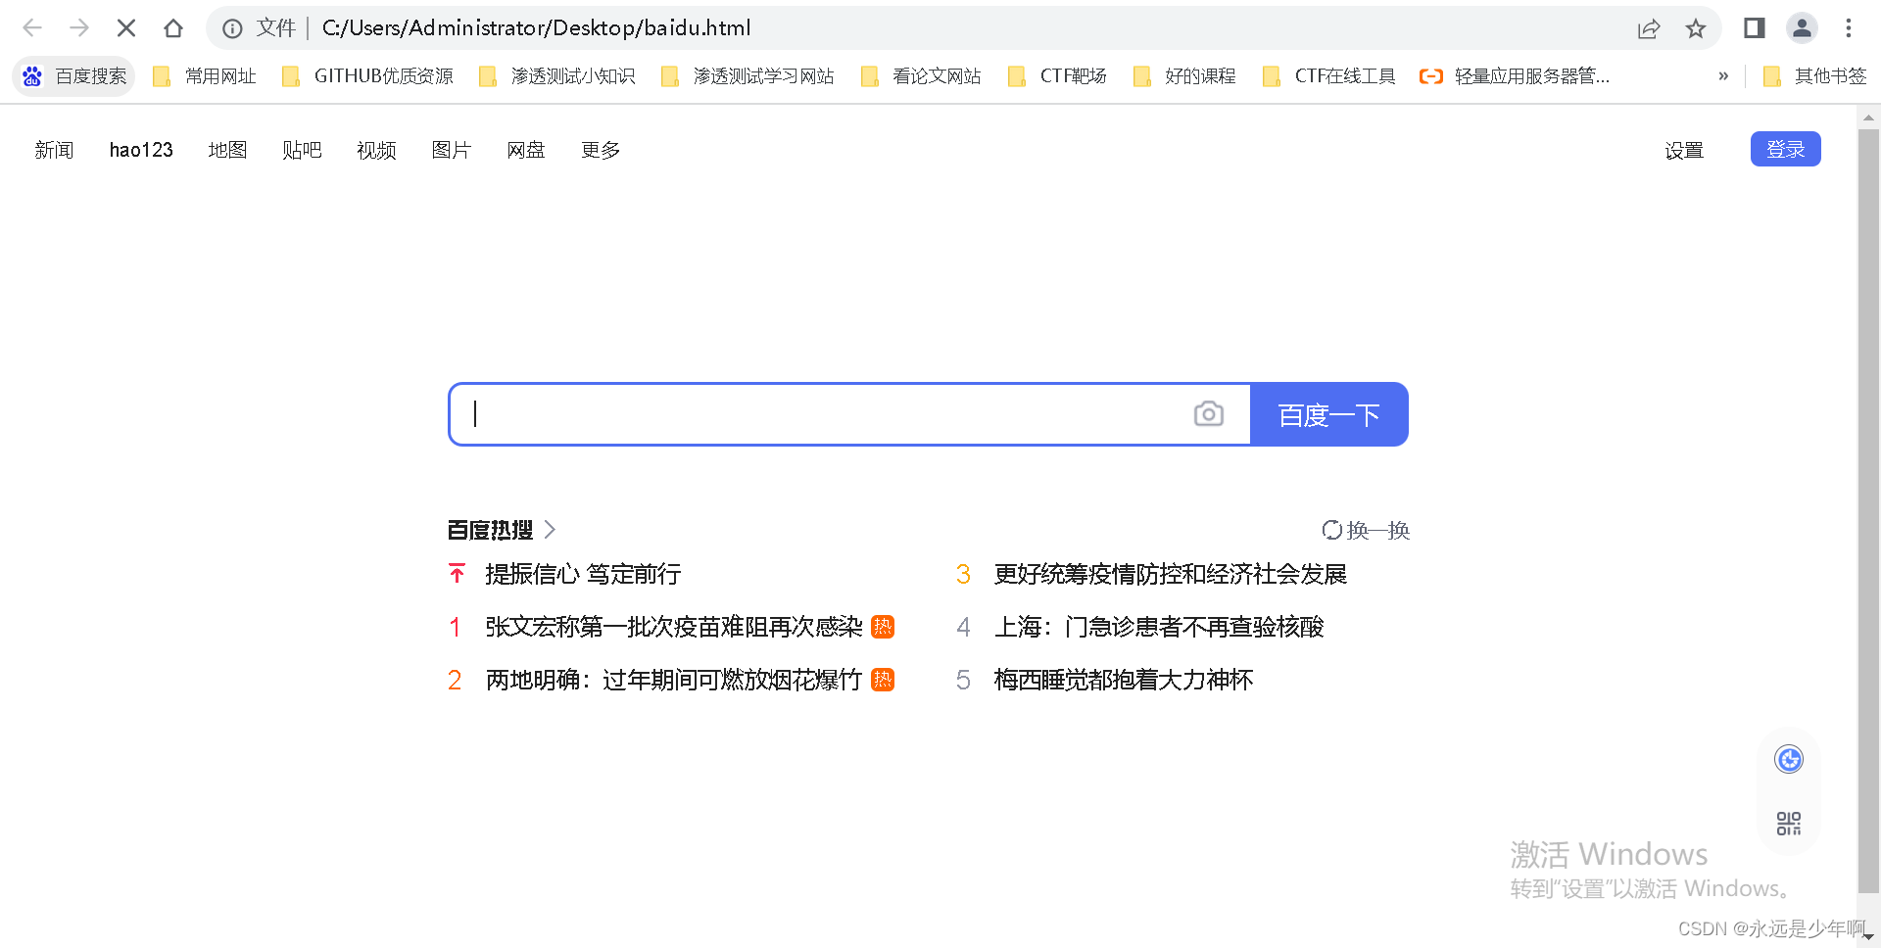Viewport: 1881px width, 948px height.
Task: Open the share icon in the address bar
Action: pos(1649,27)
